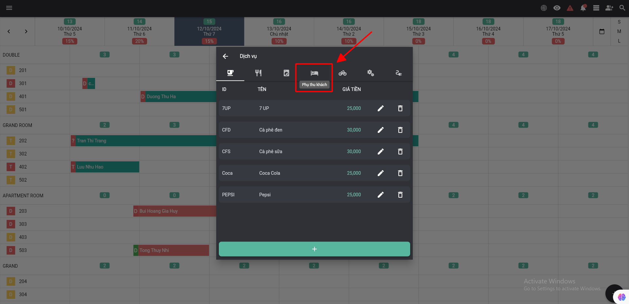
Task: Edit the Cà phê sữa service
Action: pos(381,152)
